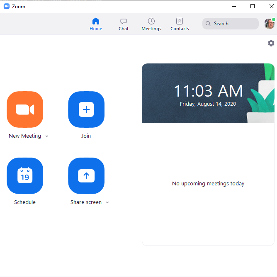Click the Friday, August 14, 2020 date
Image resolution: width=277 pixels, height=277 pixels.
pos(208,104)
